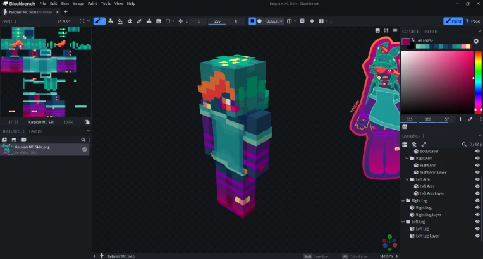The image size is (483, 259).
Task: Toggle painting grid layout icon
Action: coord(321,21)
